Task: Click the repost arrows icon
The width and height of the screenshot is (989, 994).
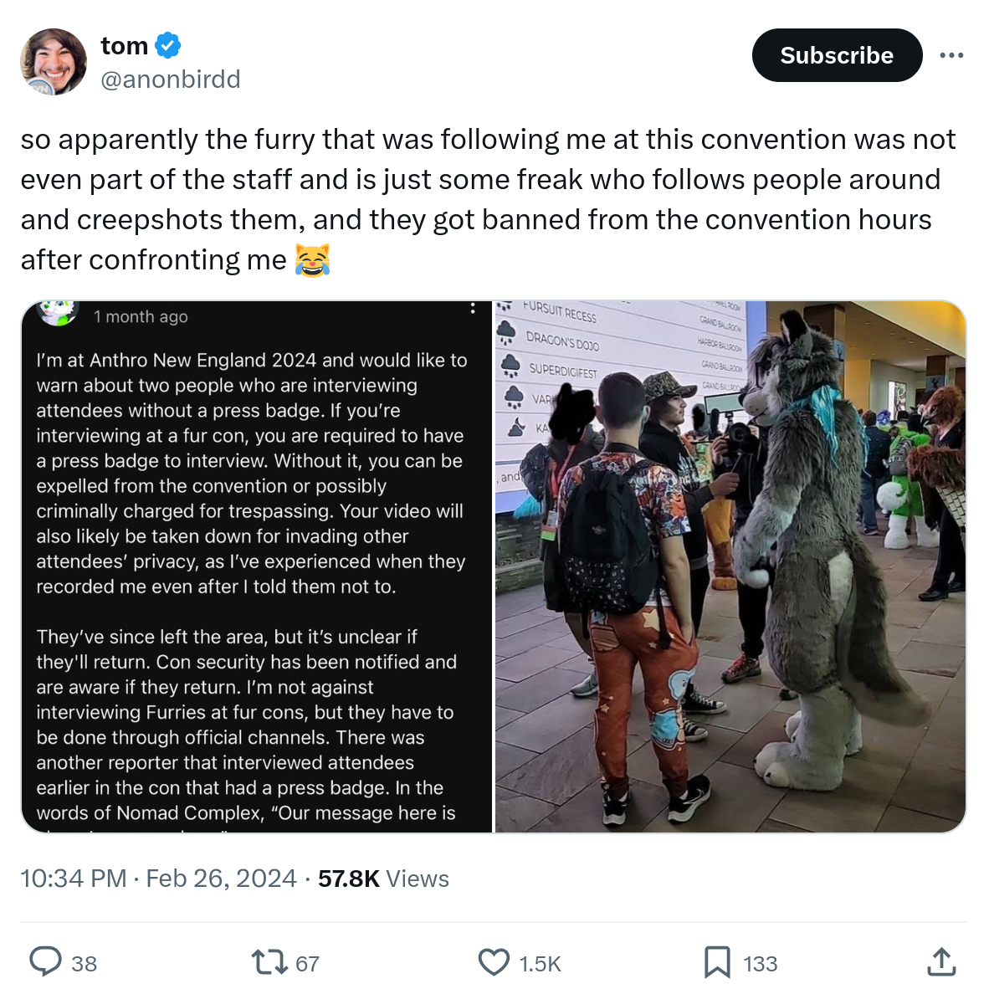Action: (x=270, y=961)
